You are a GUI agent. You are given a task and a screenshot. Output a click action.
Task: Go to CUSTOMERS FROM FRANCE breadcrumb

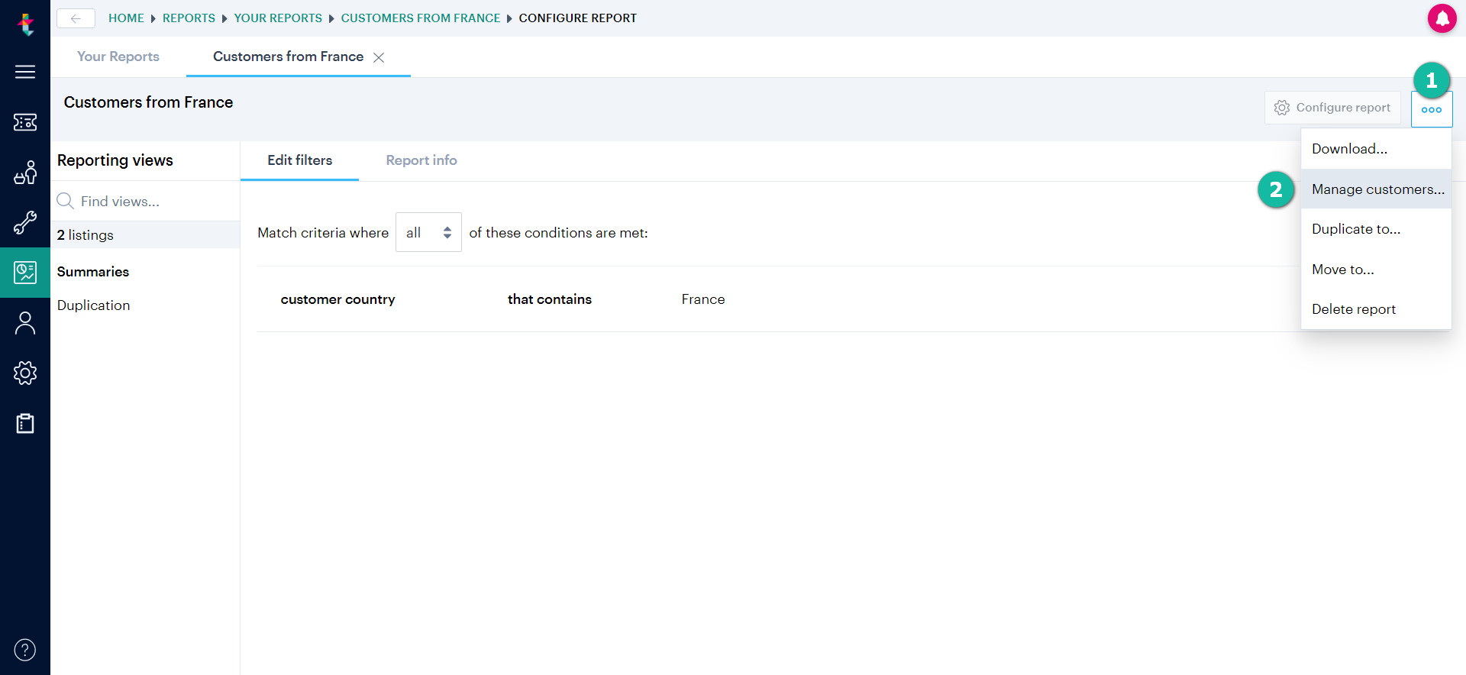(x=421, y=18)
